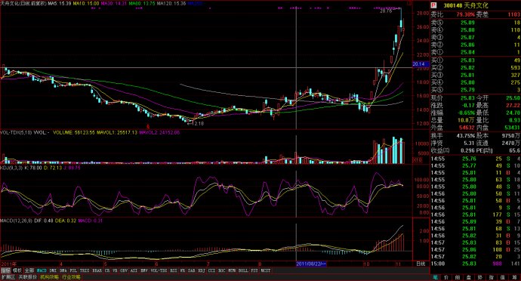Switch to the MACD indicator tab

point(42,270)
